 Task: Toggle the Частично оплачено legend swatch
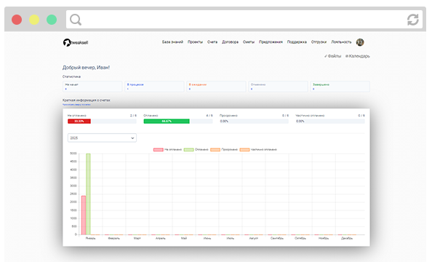tap(244, 149)
